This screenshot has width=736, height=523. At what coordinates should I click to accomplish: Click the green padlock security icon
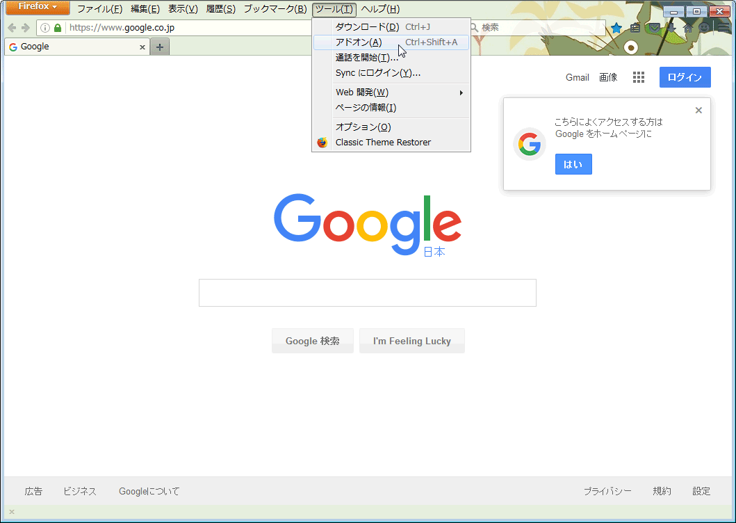[58, 28]
